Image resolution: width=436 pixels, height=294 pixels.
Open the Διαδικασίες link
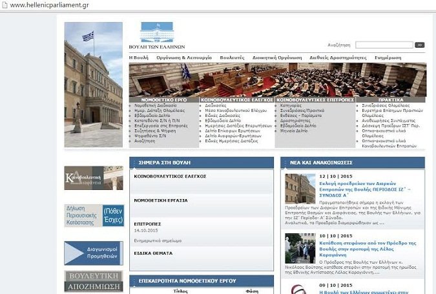(x=216, y=105)
